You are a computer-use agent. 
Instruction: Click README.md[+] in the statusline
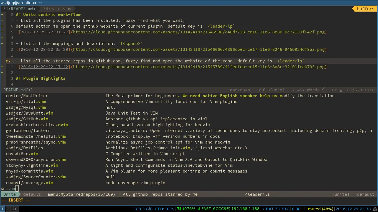point(18,90)
